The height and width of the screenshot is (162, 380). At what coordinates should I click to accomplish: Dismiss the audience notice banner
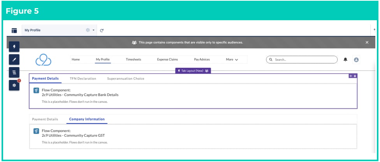(367, 42)
